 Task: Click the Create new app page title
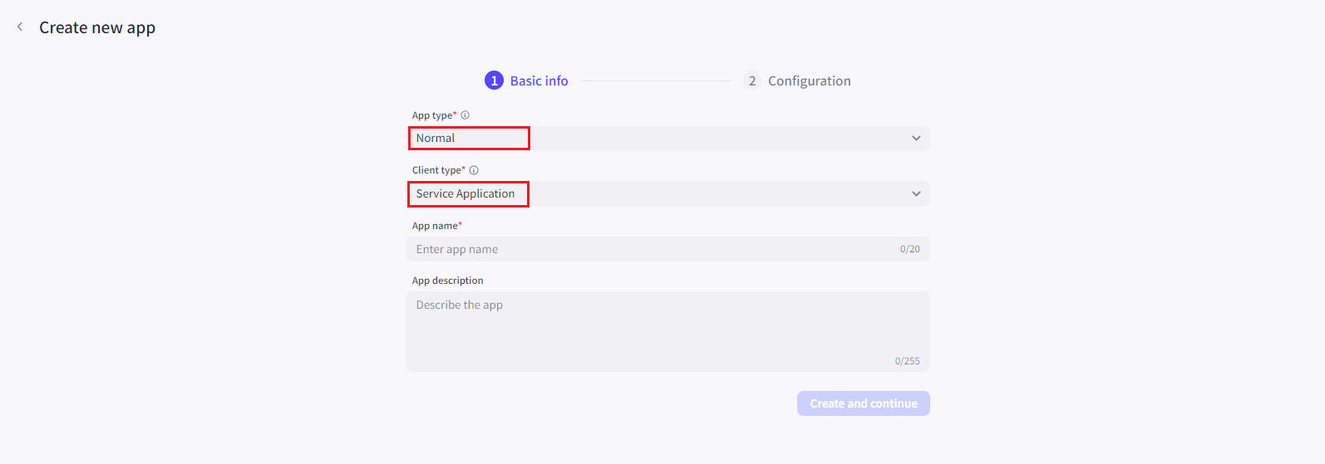(97, 27)
